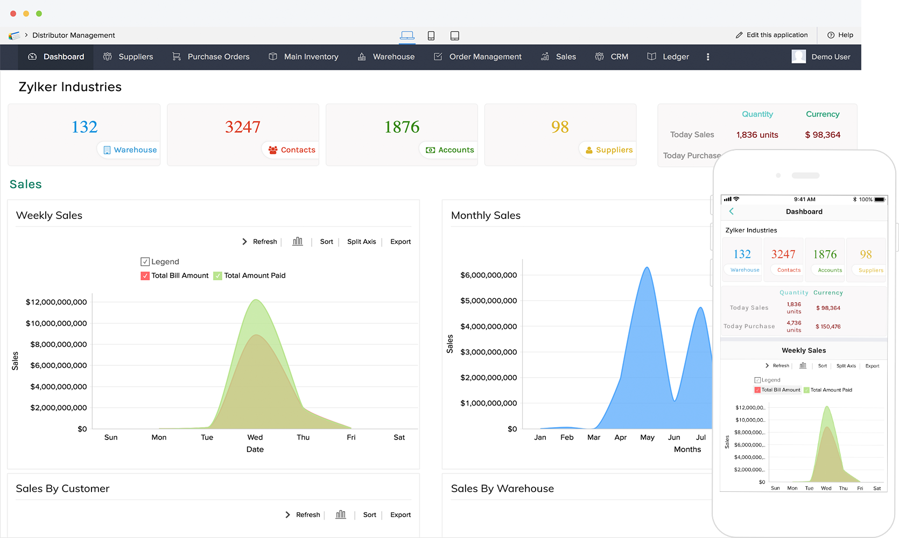Viewport: 899px width, 538px height.
Task: Uncheck Total Amount Paid series
Action: [217, 275]
